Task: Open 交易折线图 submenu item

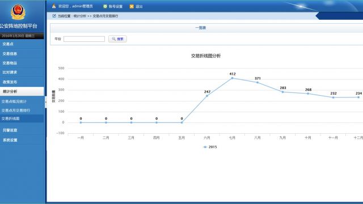Action: coord(22,118)
